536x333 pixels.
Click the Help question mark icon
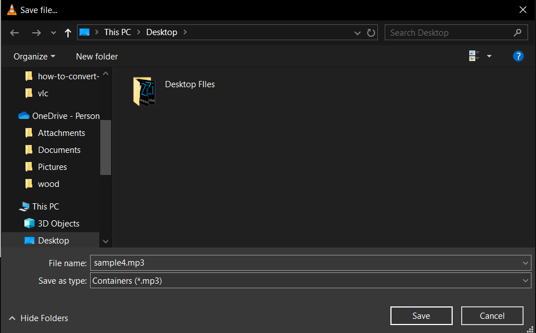[518, 56]
